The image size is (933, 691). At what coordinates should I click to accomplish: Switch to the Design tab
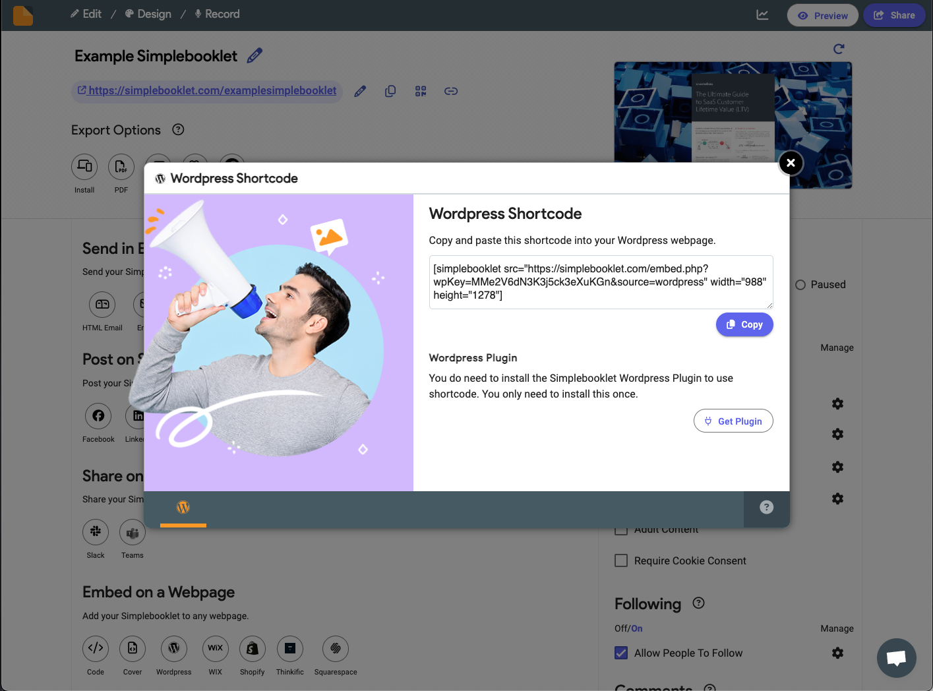click(x=148, y=14)
